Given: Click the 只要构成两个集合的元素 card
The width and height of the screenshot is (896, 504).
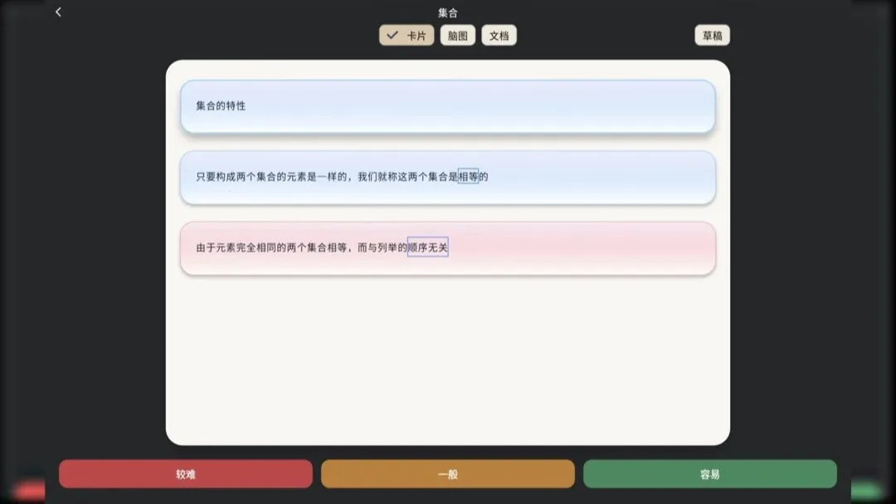Looking at the screenshot, I should coord(448,178).
